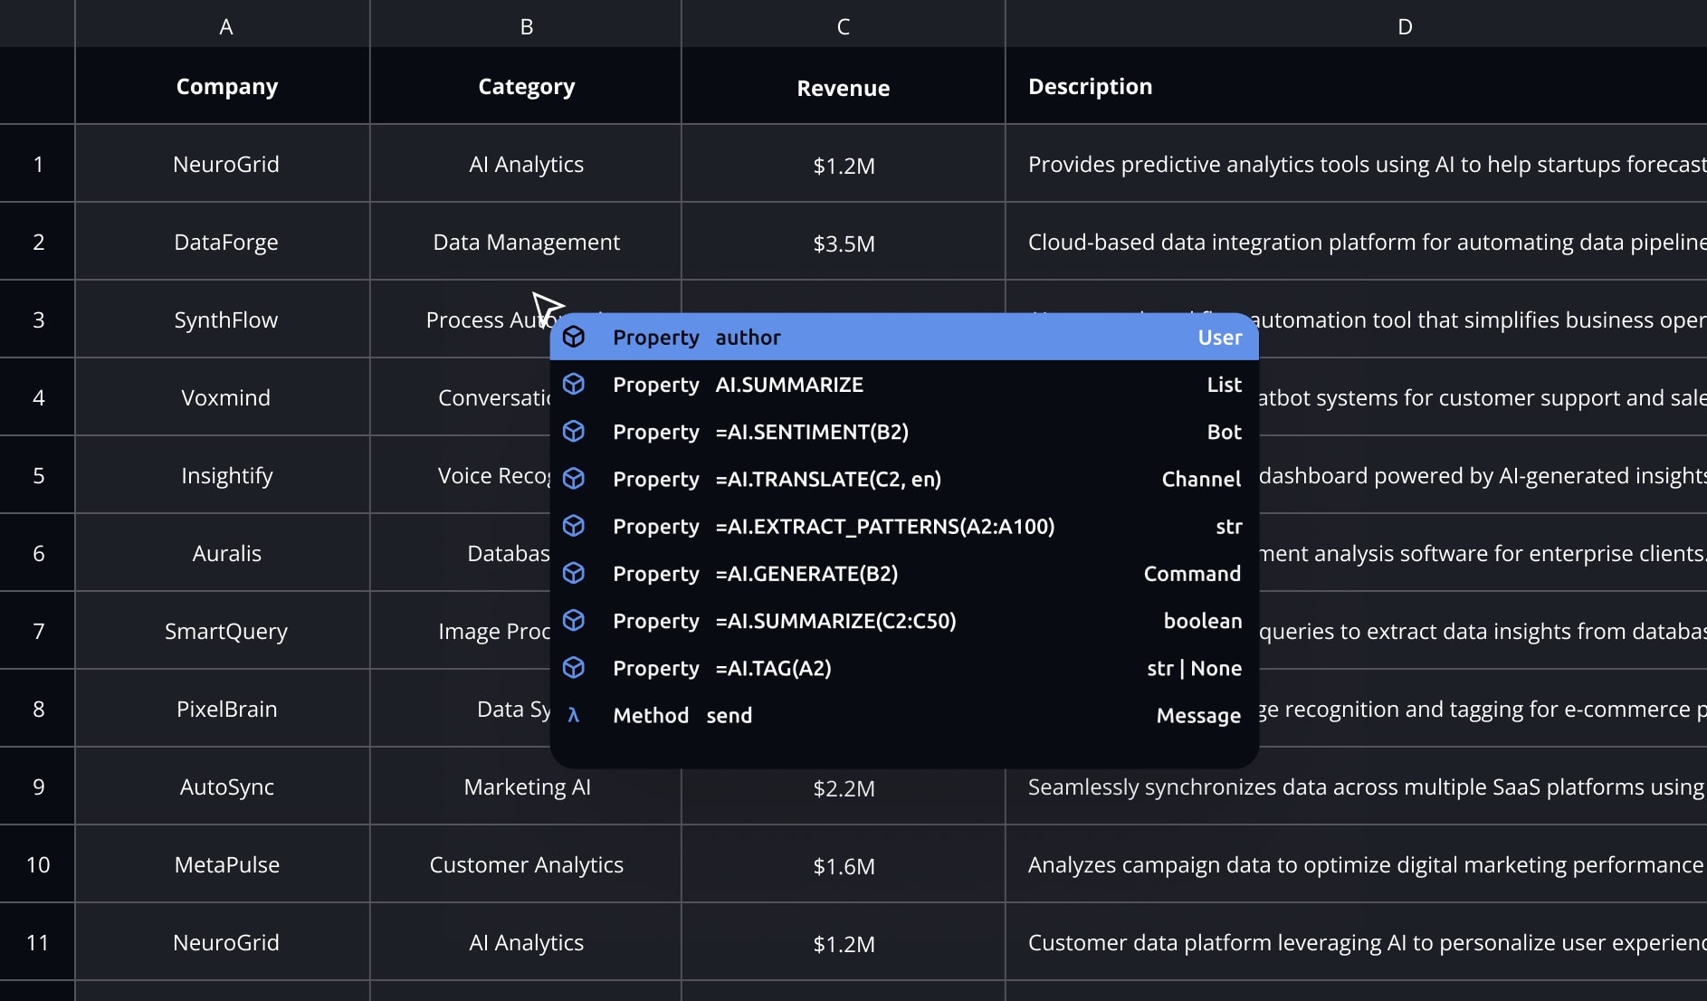
Task: Click the Data Management category cell
Action: coord(526,241)
